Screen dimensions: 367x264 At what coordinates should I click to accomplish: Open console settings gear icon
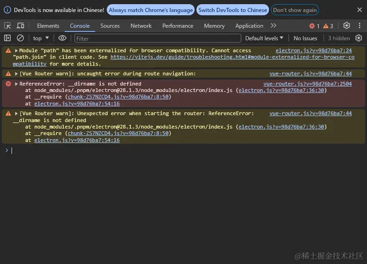[x=359, y=38]
